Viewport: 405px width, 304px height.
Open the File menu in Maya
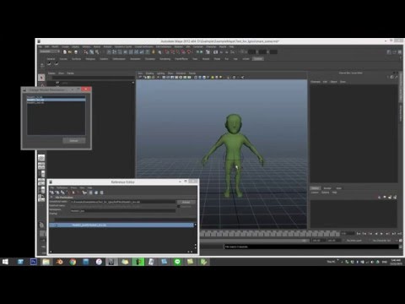pyautogui.click(x=40, y=46)
